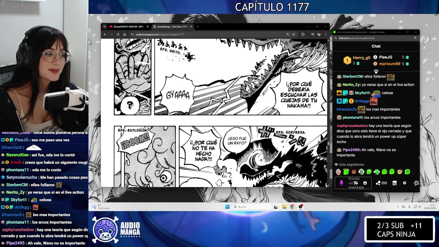Go back in the manga browser
Image resolution: width=439 pixels, height=247 pixels.
pyautogui.click(x=106, y=34)
